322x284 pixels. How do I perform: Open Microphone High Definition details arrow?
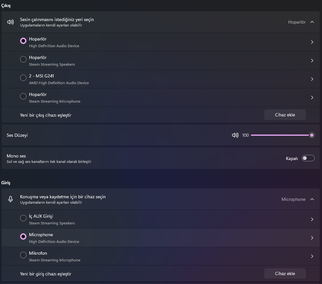click(312, 238)
